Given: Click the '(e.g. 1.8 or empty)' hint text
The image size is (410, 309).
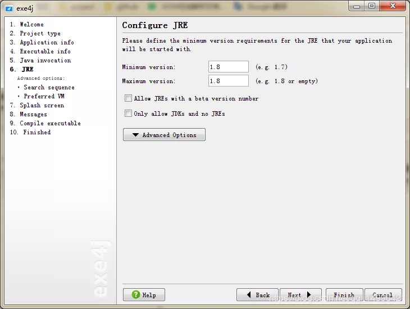Looking at the screenshot, I should 286,81.
